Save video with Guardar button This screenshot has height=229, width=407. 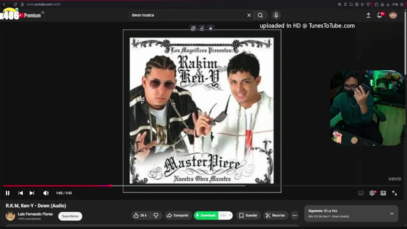tap(248, 215)
